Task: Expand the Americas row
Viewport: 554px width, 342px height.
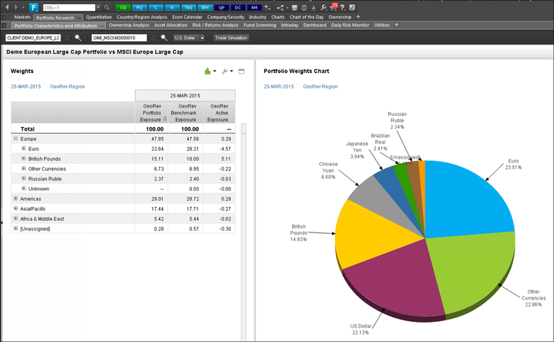Action: click(16, 198)
